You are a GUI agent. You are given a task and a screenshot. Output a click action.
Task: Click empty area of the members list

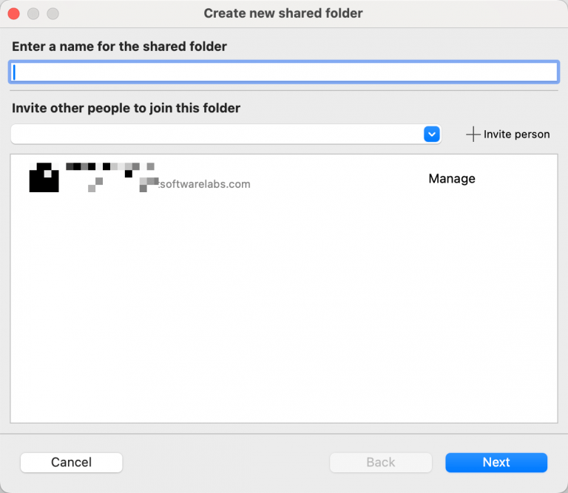tap(284, 310)
